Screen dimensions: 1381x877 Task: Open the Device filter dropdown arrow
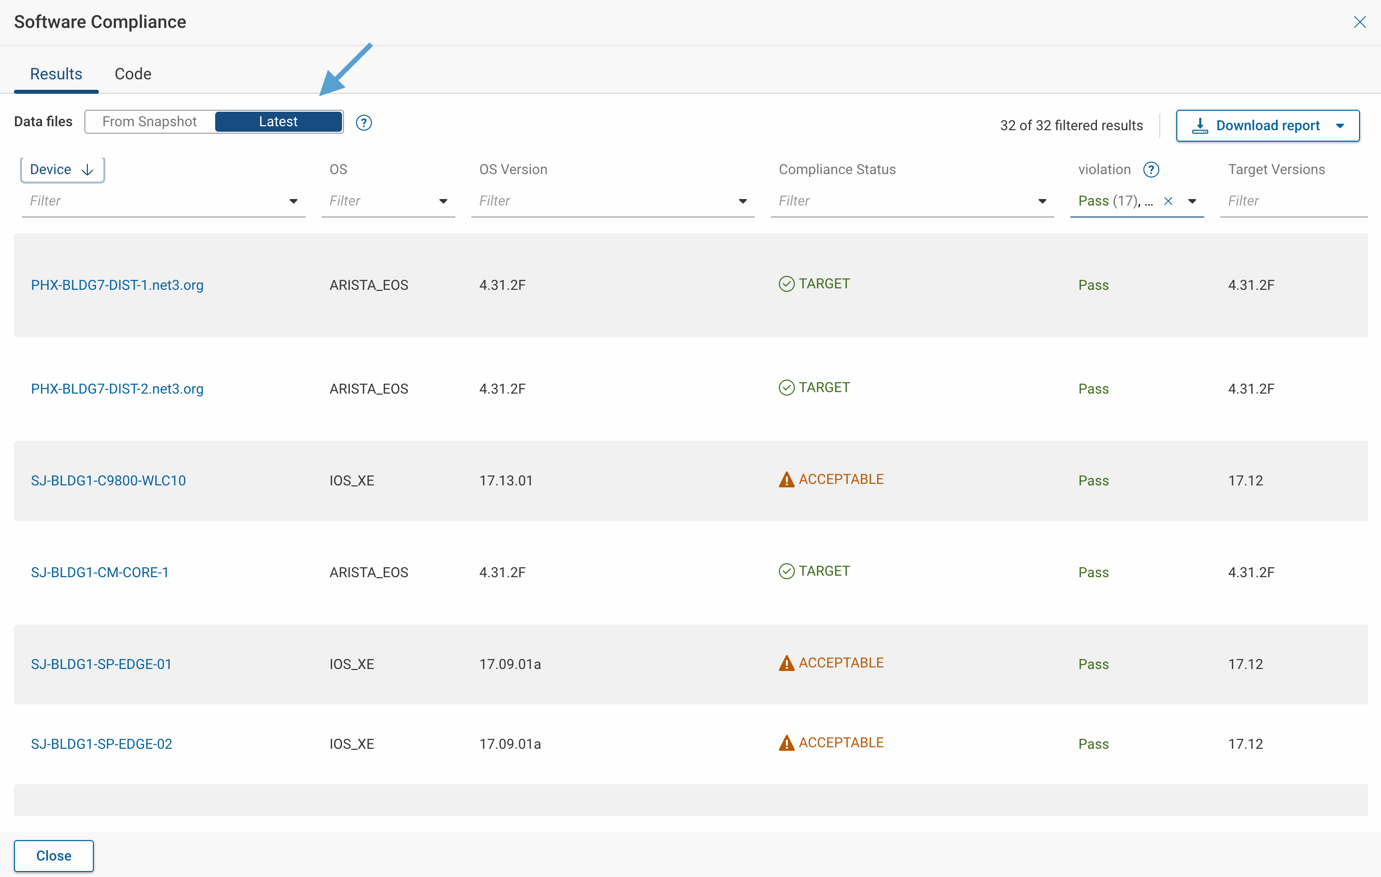point(293,201)
